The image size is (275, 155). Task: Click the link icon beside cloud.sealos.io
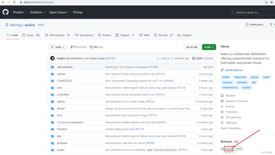222,70
